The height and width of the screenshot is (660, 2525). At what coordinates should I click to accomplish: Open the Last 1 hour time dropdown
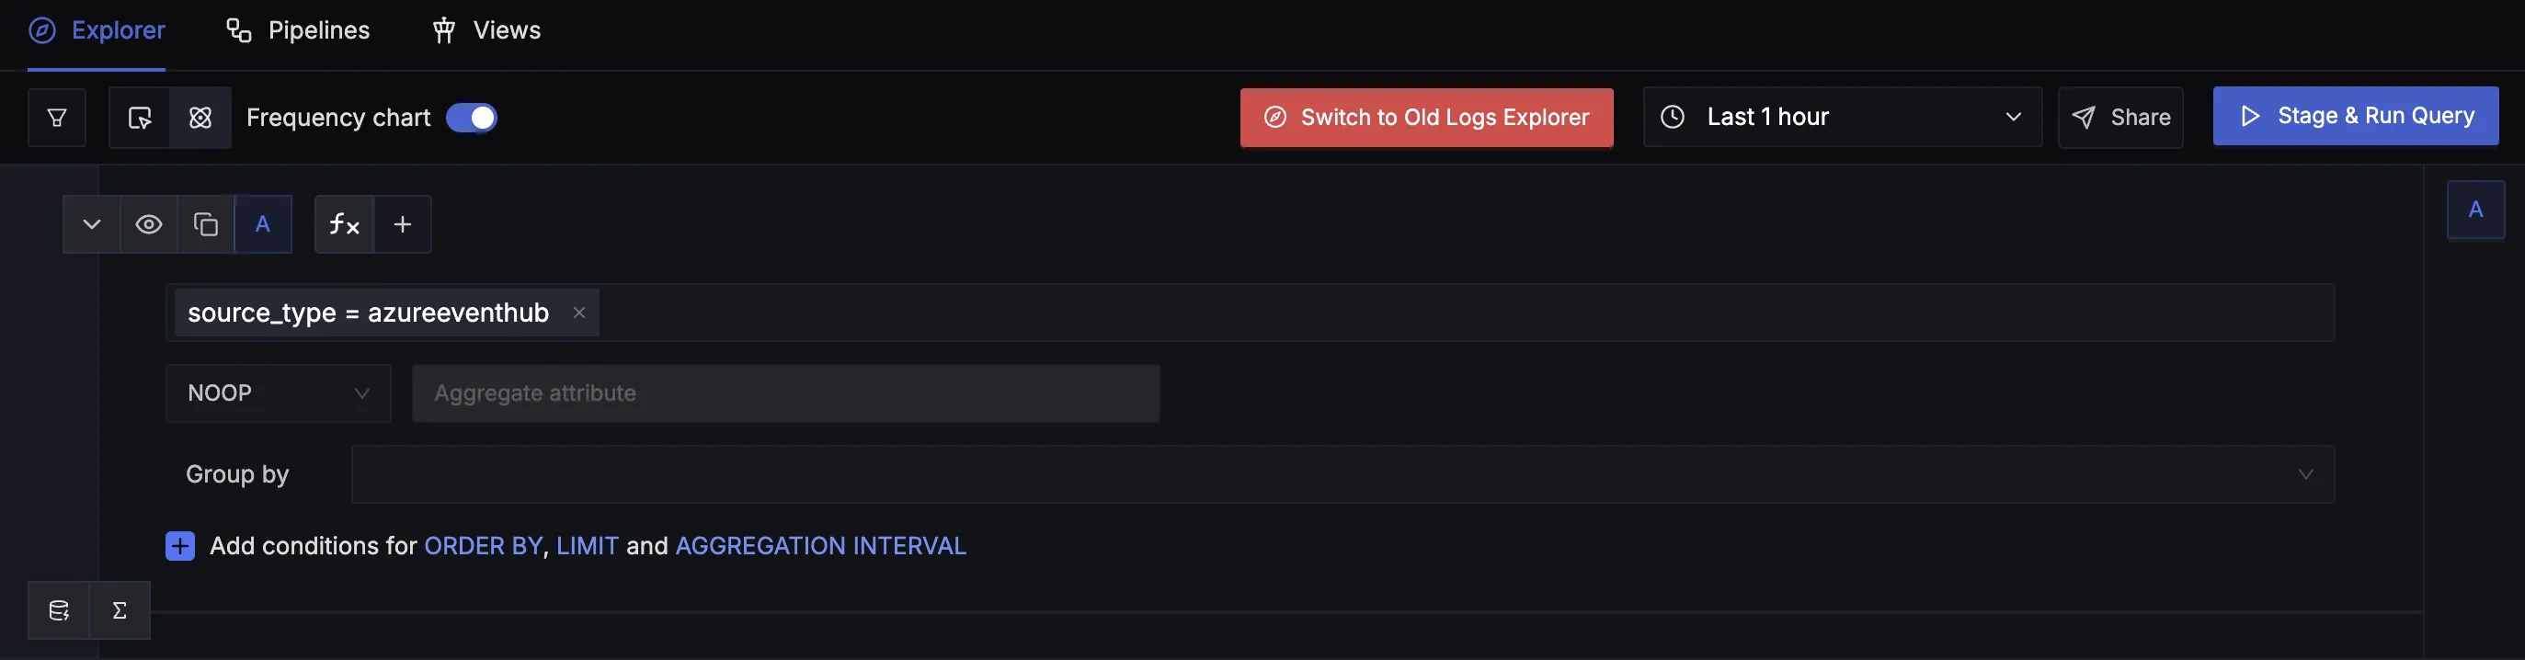1842,117
